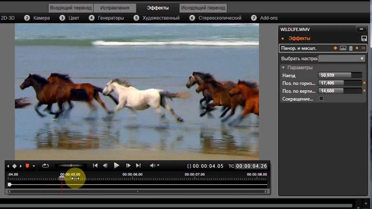
Task: Click the orange marker icon
Action: tap(27, 166)
